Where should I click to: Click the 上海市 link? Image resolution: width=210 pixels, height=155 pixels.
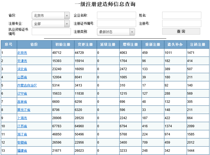click(22, 118)
